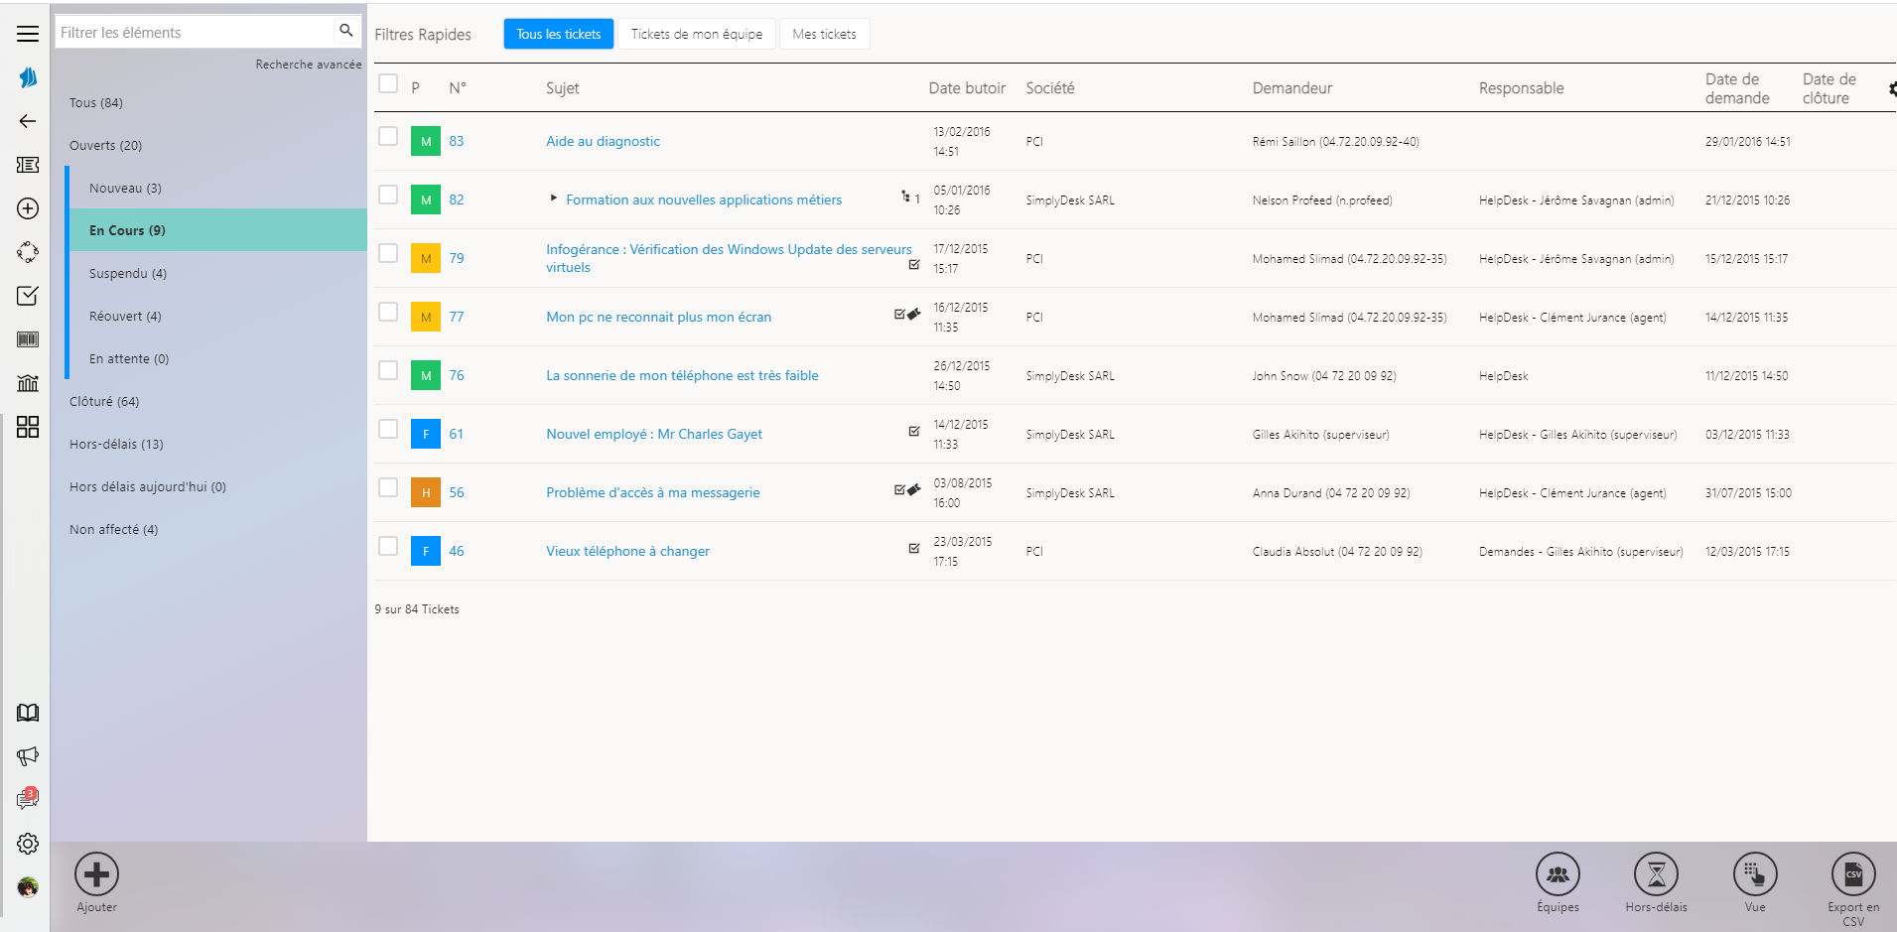Open the bank building icon in sidebar
The width and height of the screenshot is (1897, 932).
point(28,383)
